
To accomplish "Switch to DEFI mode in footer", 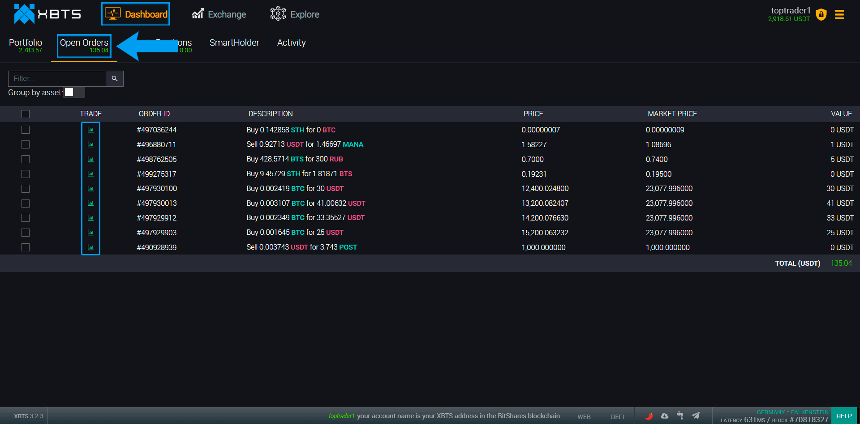I will (617, 417).
